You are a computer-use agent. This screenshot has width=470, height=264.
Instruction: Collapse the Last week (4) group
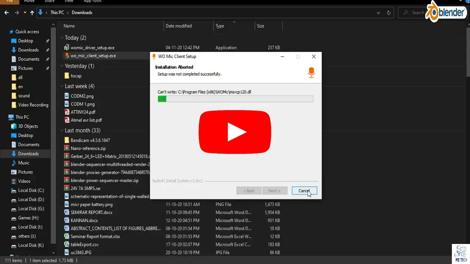coord(62,86)
